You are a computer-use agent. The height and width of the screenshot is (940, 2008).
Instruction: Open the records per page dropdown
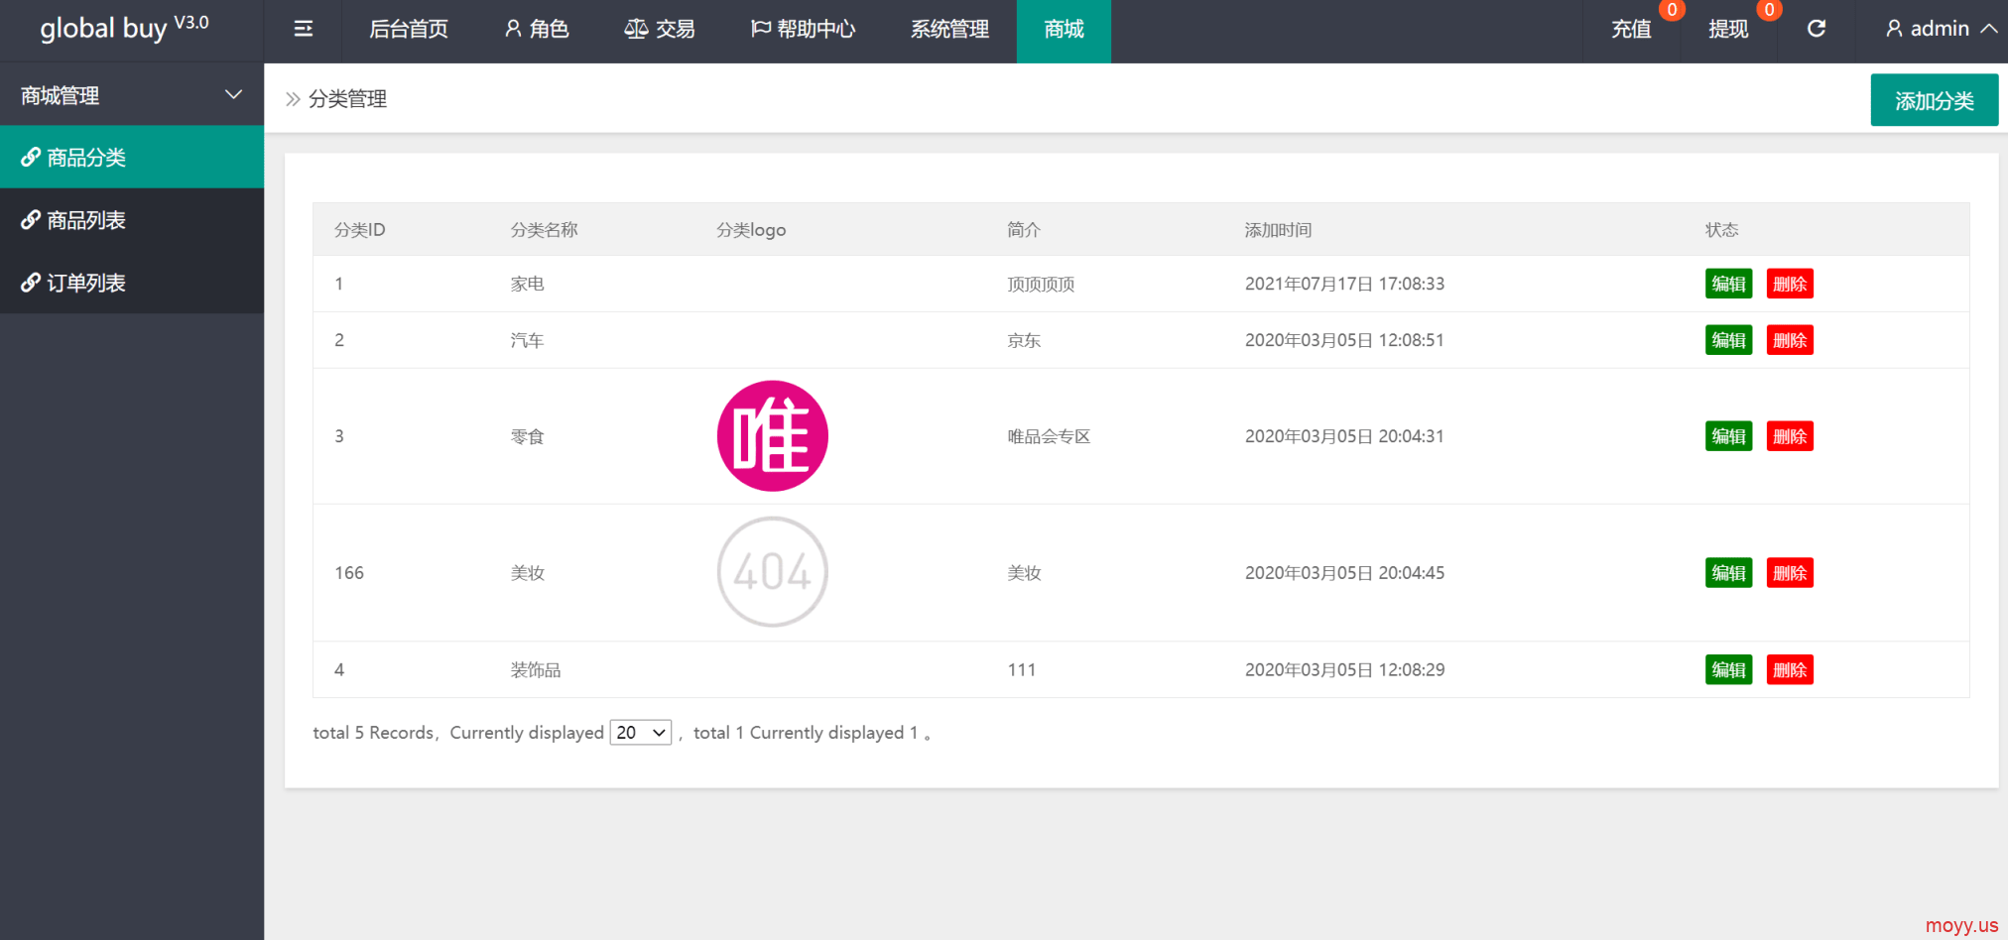tap(640, 733)
